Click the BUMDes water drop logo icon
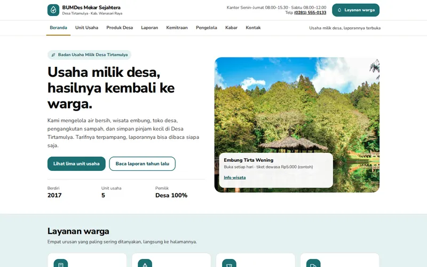 (x=53, y=10)
